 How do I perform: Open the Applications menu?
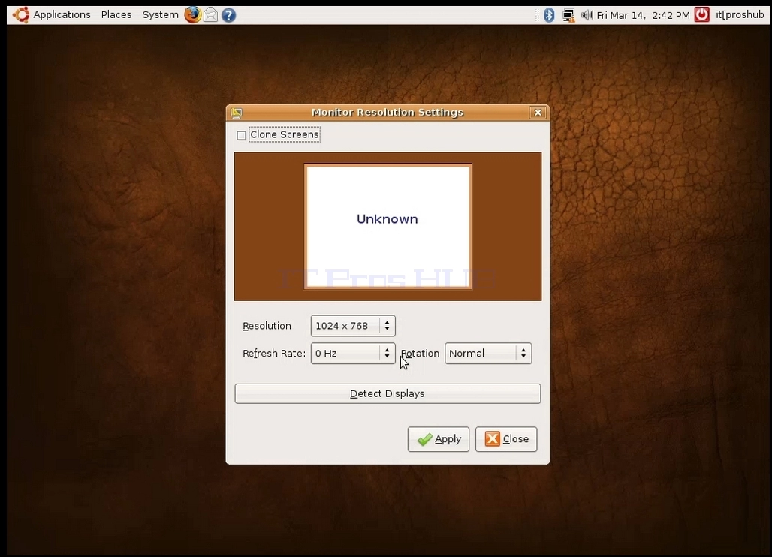click(x=62, y=15)
